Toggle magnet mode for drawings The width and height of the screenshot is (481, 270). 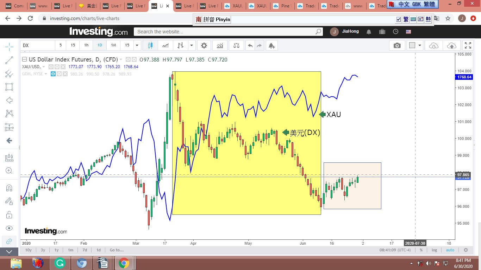click(9, 188)
